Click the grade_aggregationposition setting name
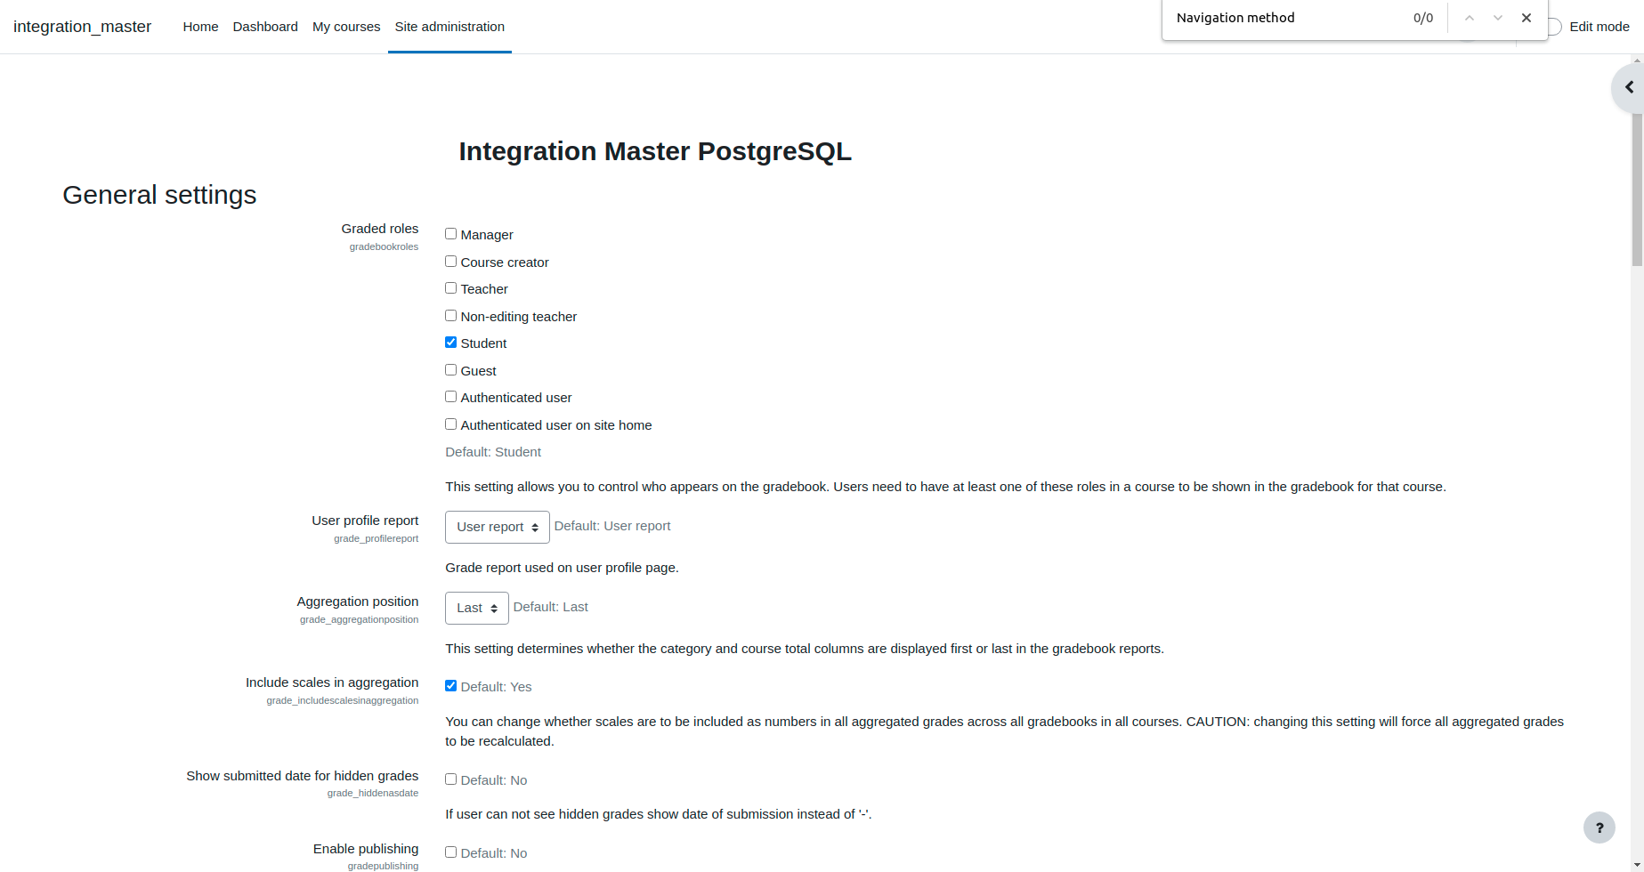This screenshot has width=1644, height=872. pos(359,619)
